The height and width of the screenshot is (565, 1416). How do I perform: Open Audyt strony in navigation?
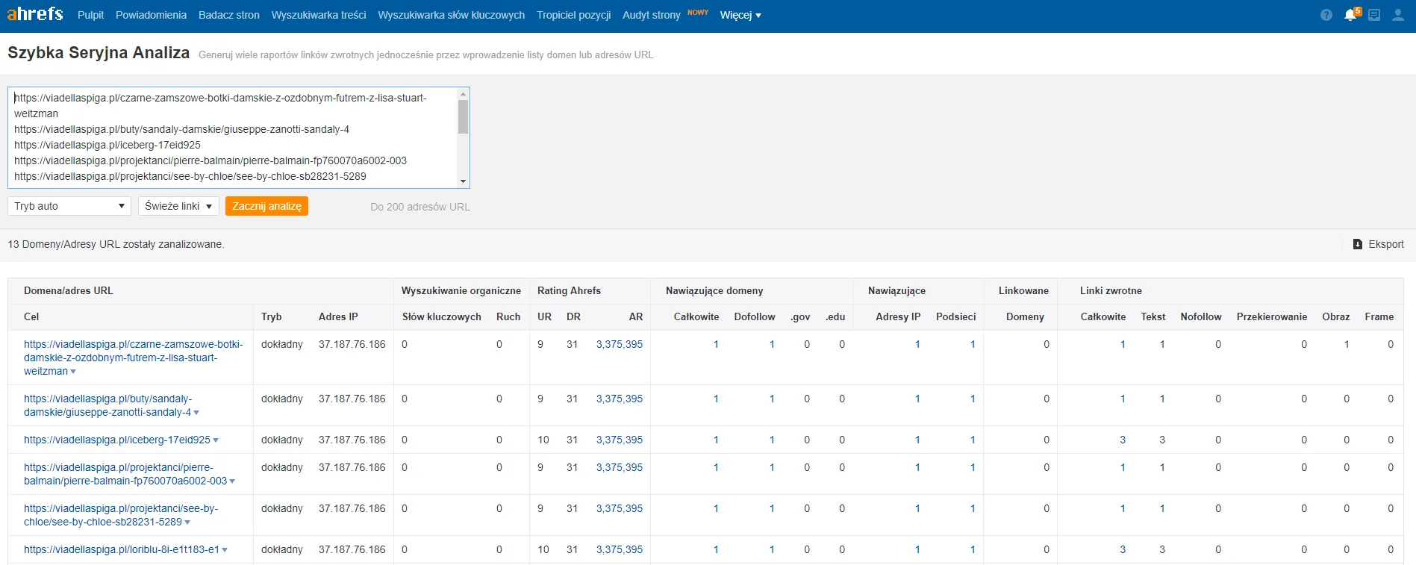(x=652, y=15)
